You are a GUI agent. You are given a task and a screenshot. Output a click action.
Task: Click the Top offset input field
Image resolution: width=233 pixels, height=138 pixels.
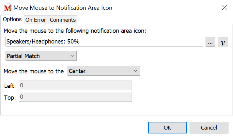tap(75, 97)
